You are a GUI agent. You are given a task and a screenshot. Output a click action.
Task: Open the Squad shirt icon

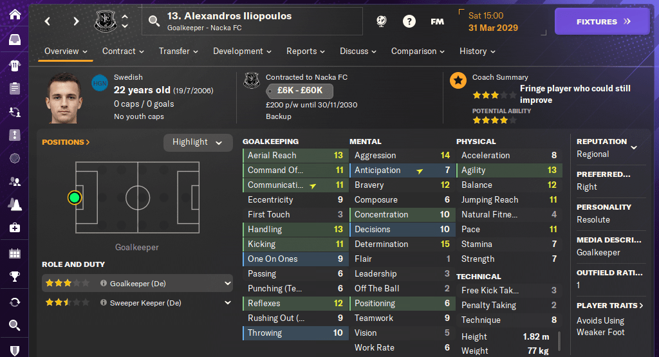14,64
